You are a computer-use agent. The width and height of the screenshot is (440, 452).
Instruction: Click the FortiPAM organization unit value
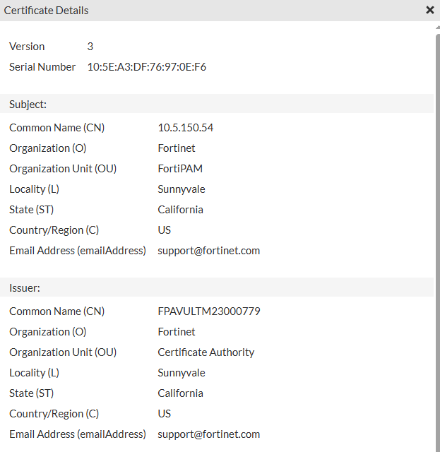[180, 169]
